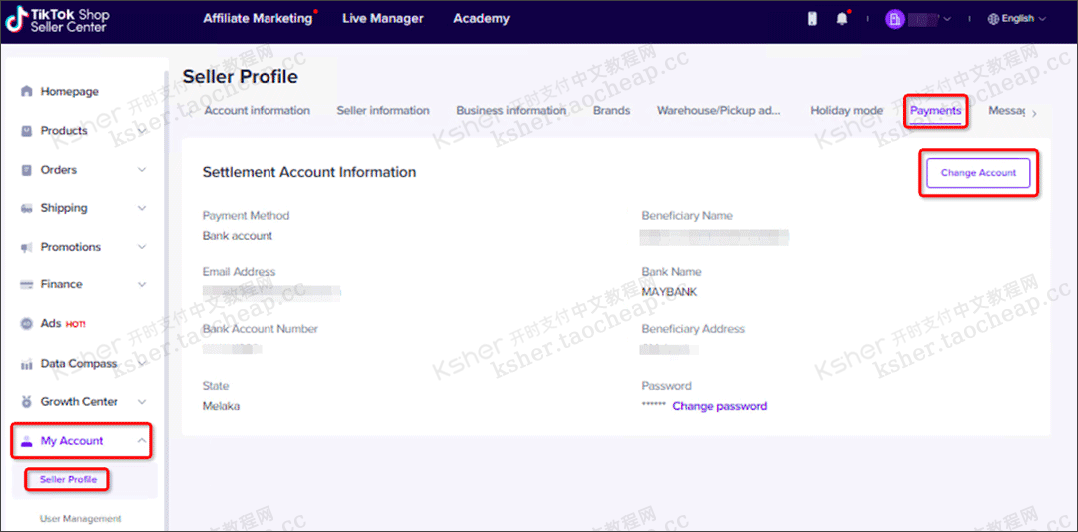This screenshot has width=1078, height=532.
Task: Click the Homepage house icon
Action: (x=27, y=91)
